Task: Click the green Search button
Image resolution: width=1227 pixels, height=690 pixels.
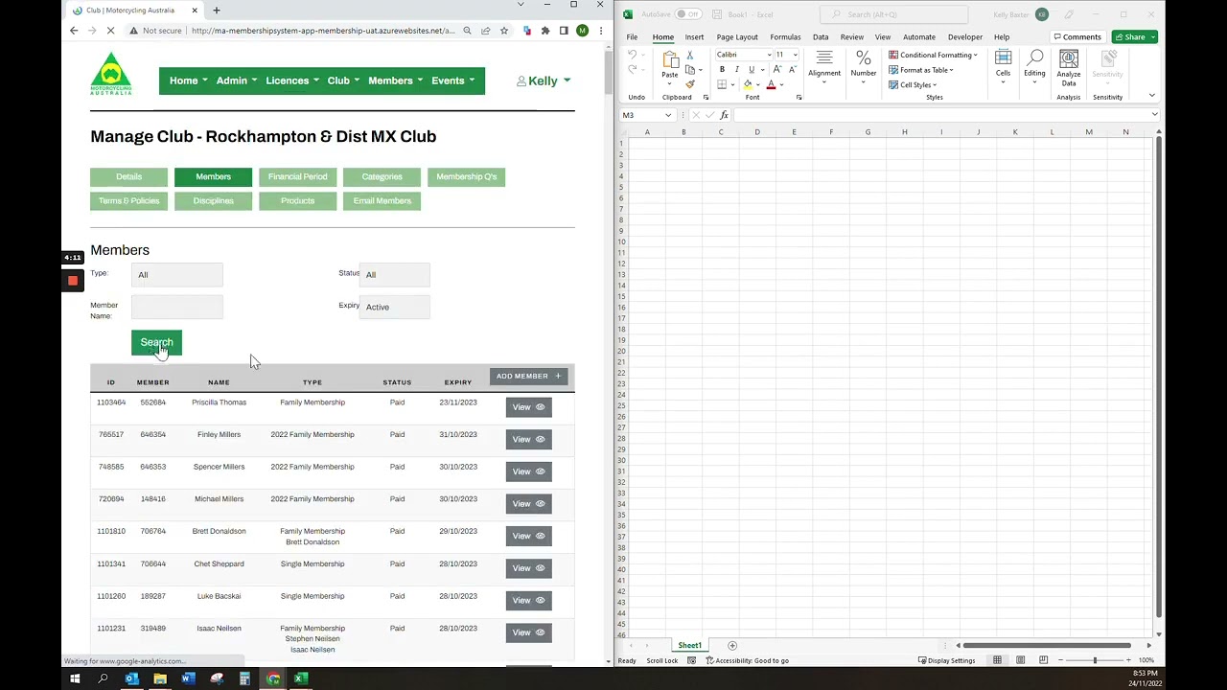Action: point(156,343)
